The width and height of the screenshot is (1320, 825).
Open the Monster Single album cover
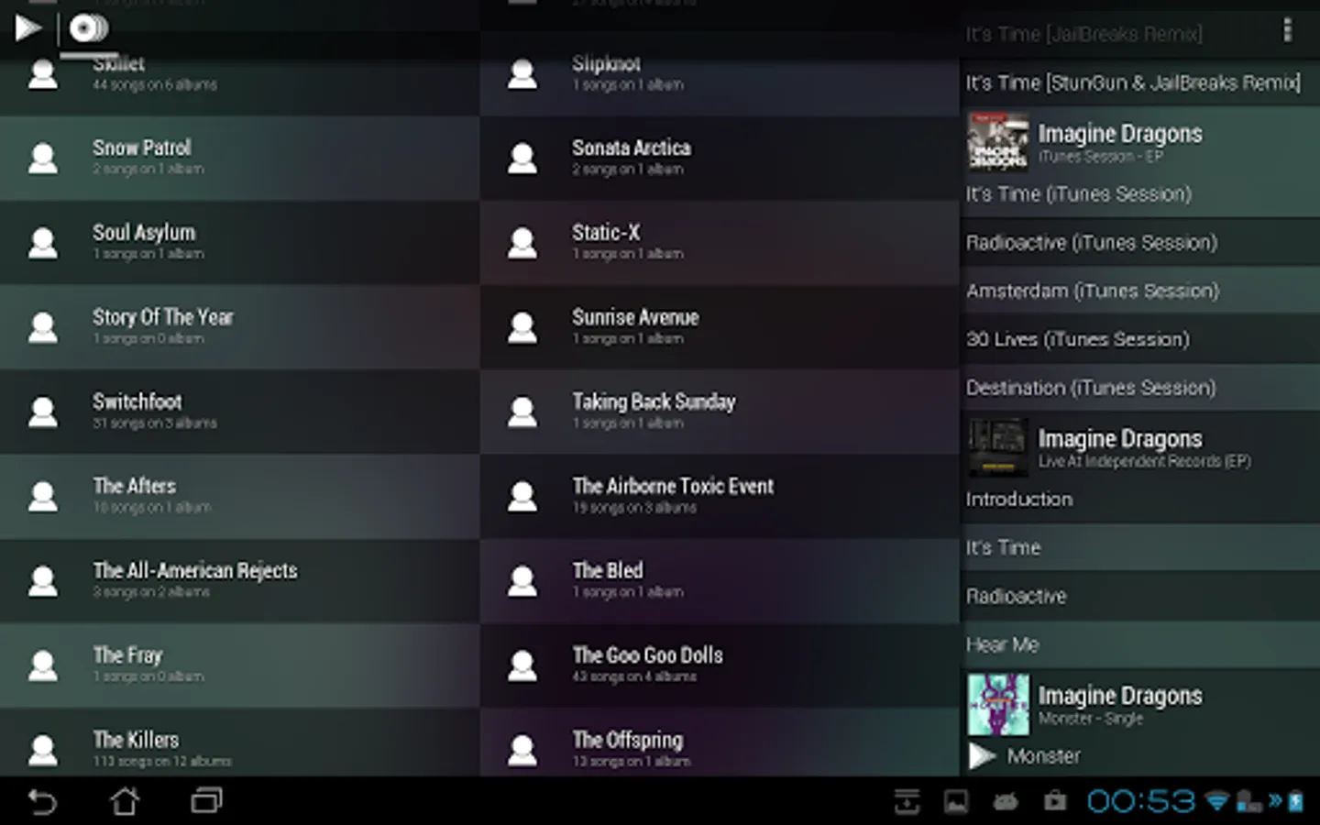pyautogui.click(x=998, y=704)
